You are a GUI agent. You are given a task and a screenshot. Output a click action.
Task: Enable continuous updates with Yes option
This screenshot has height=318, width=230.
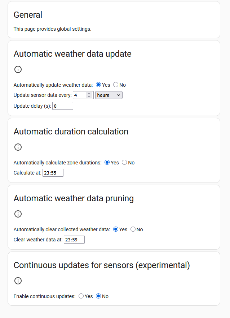81,296
